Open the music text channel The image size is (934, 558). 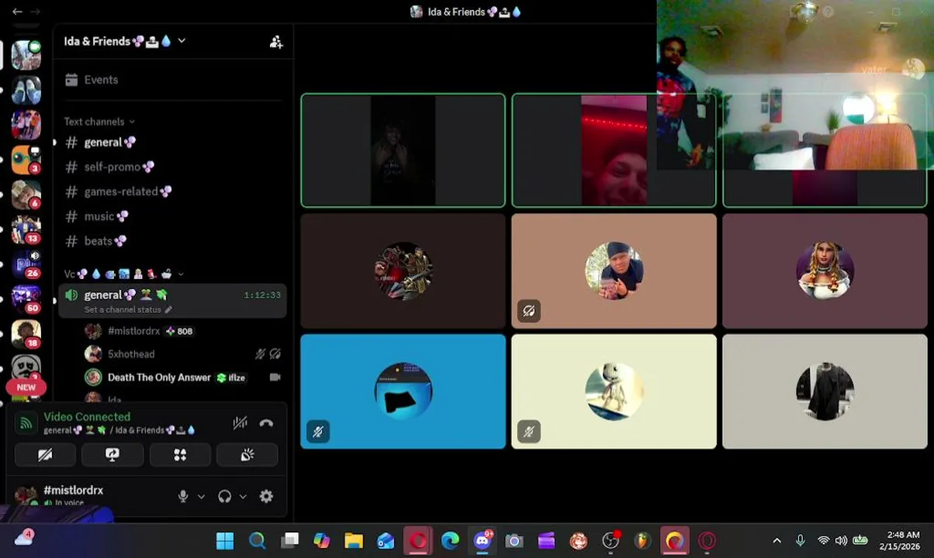click(172, 216)
